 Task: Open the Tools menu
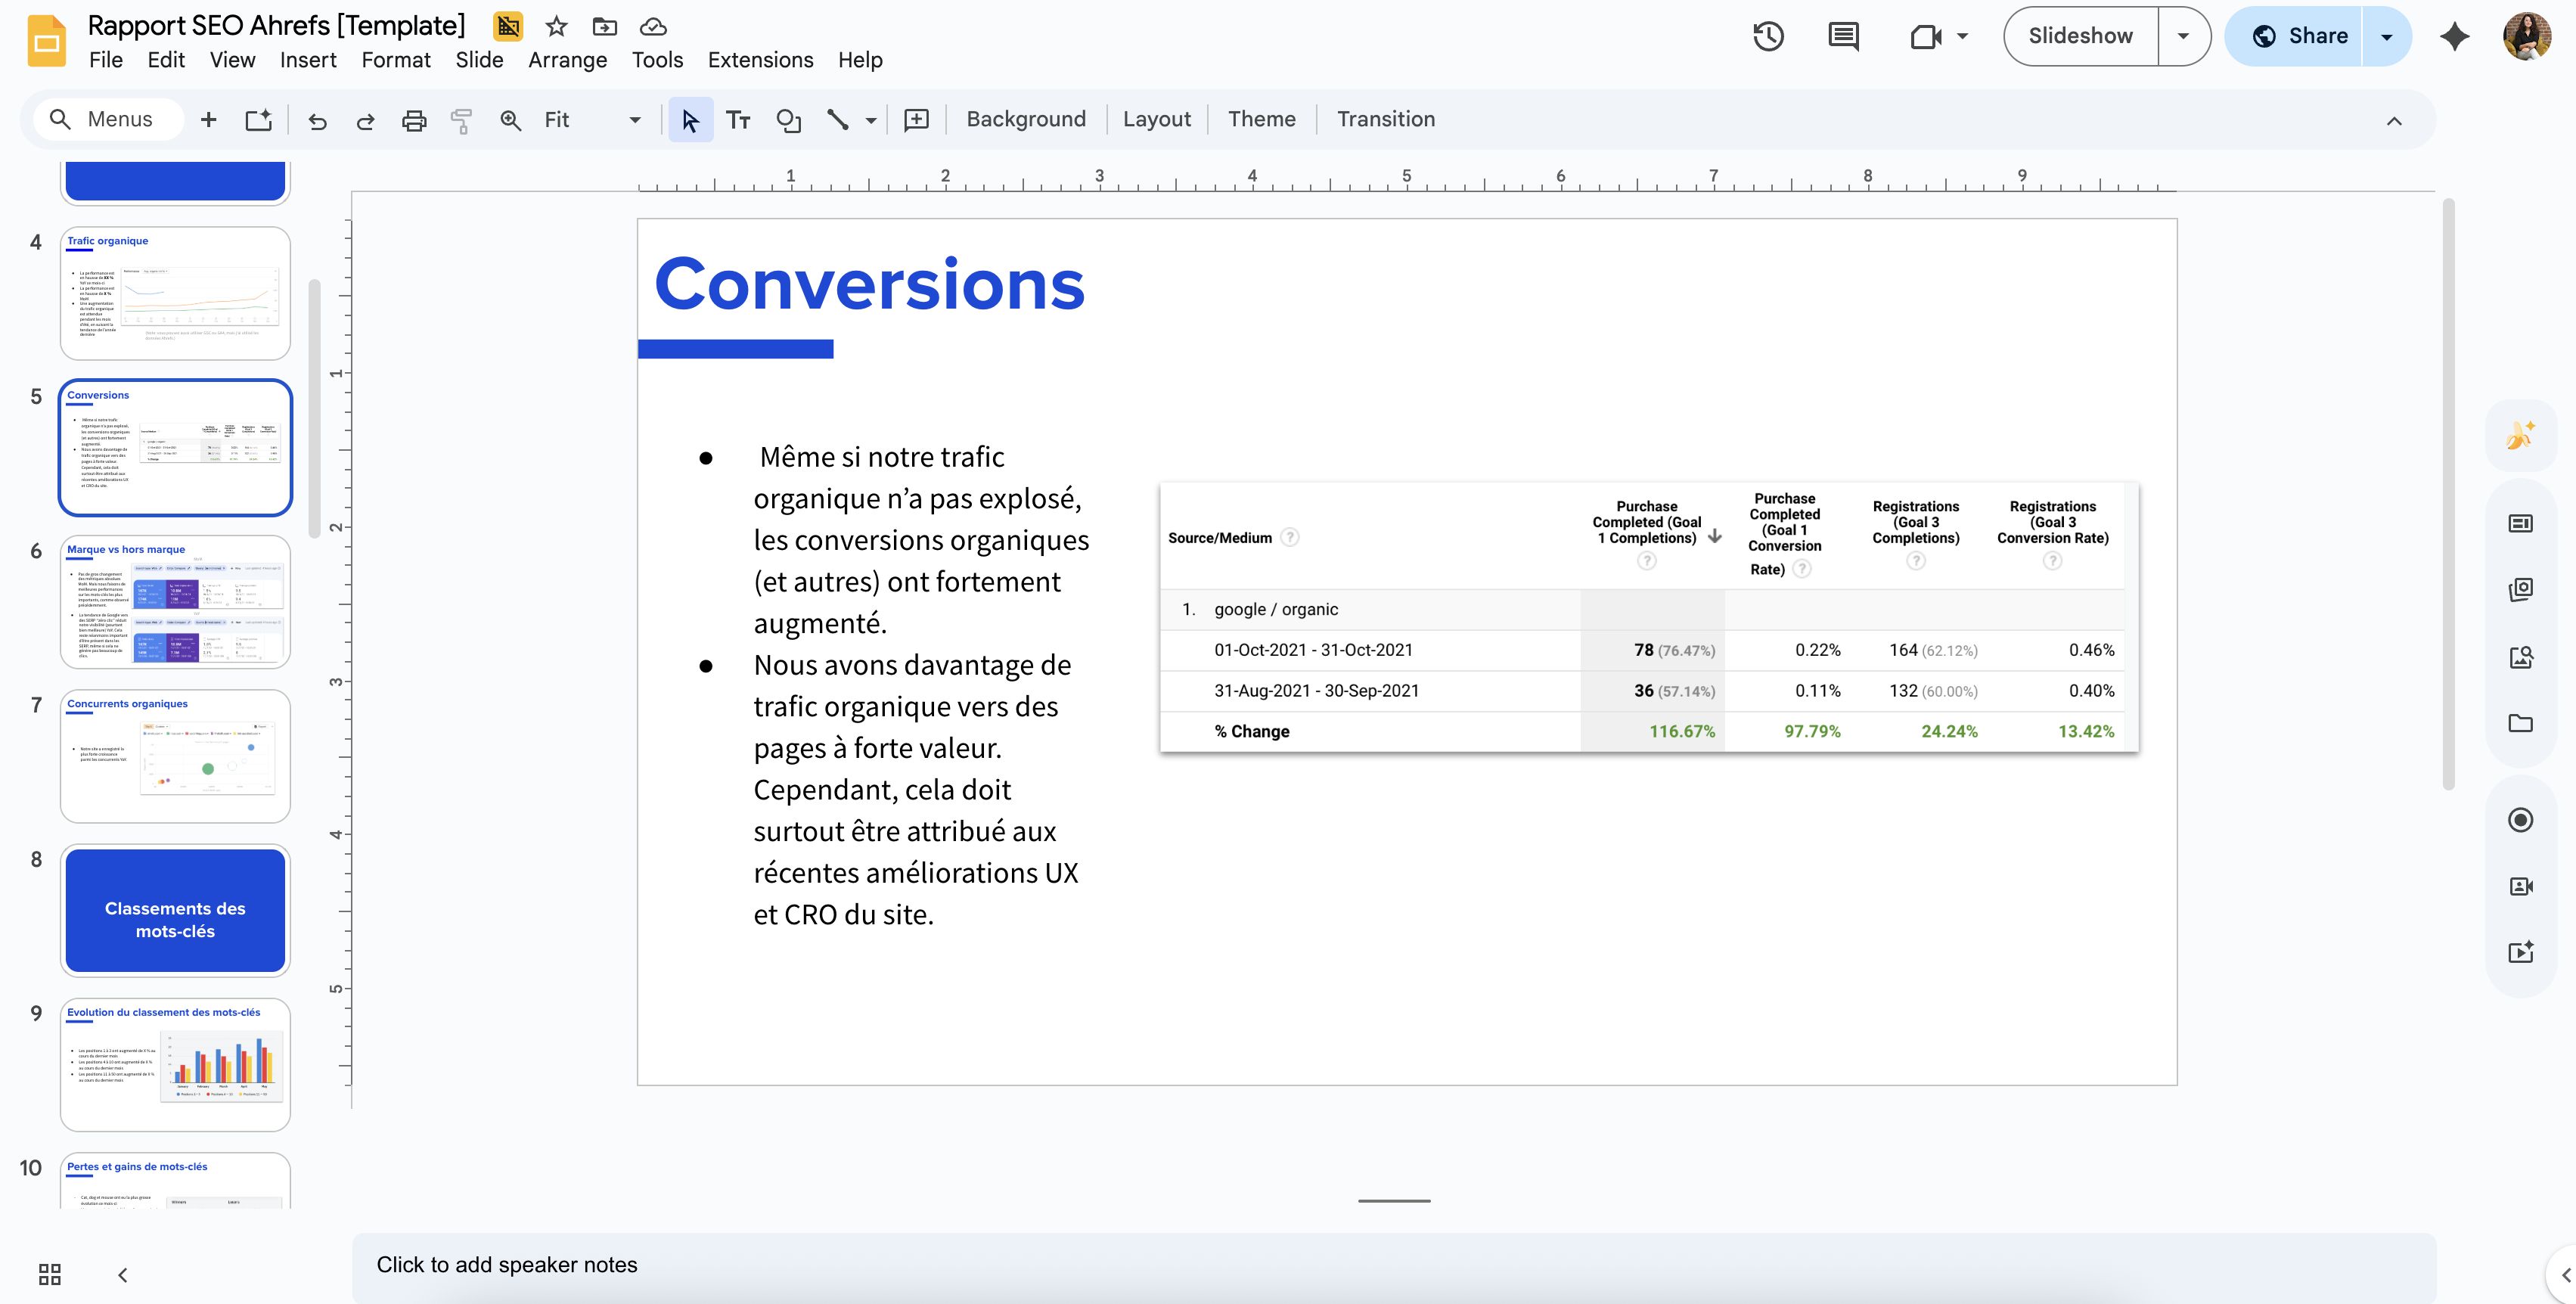coord(656,60)
